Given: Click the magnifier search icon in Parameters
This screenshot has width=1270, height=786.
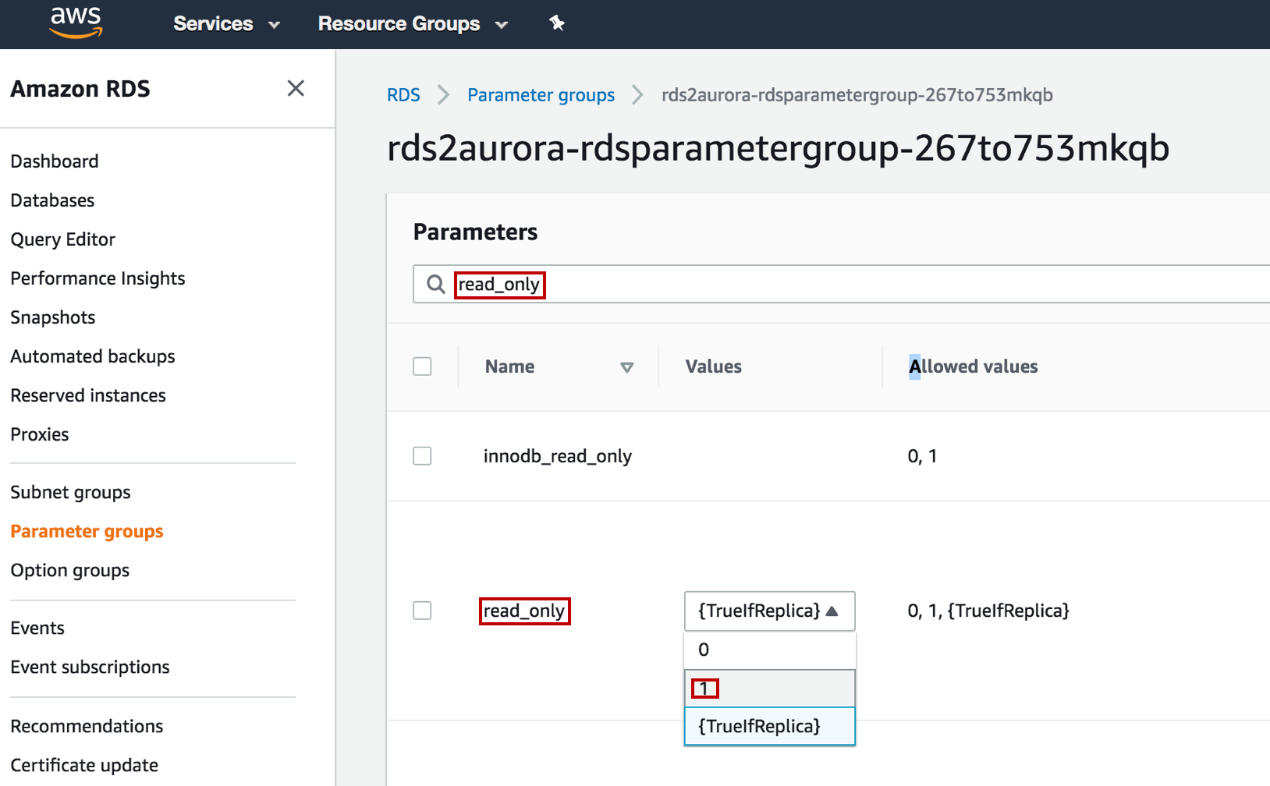Looking at the screenshot, I should [x=435, y=285].
